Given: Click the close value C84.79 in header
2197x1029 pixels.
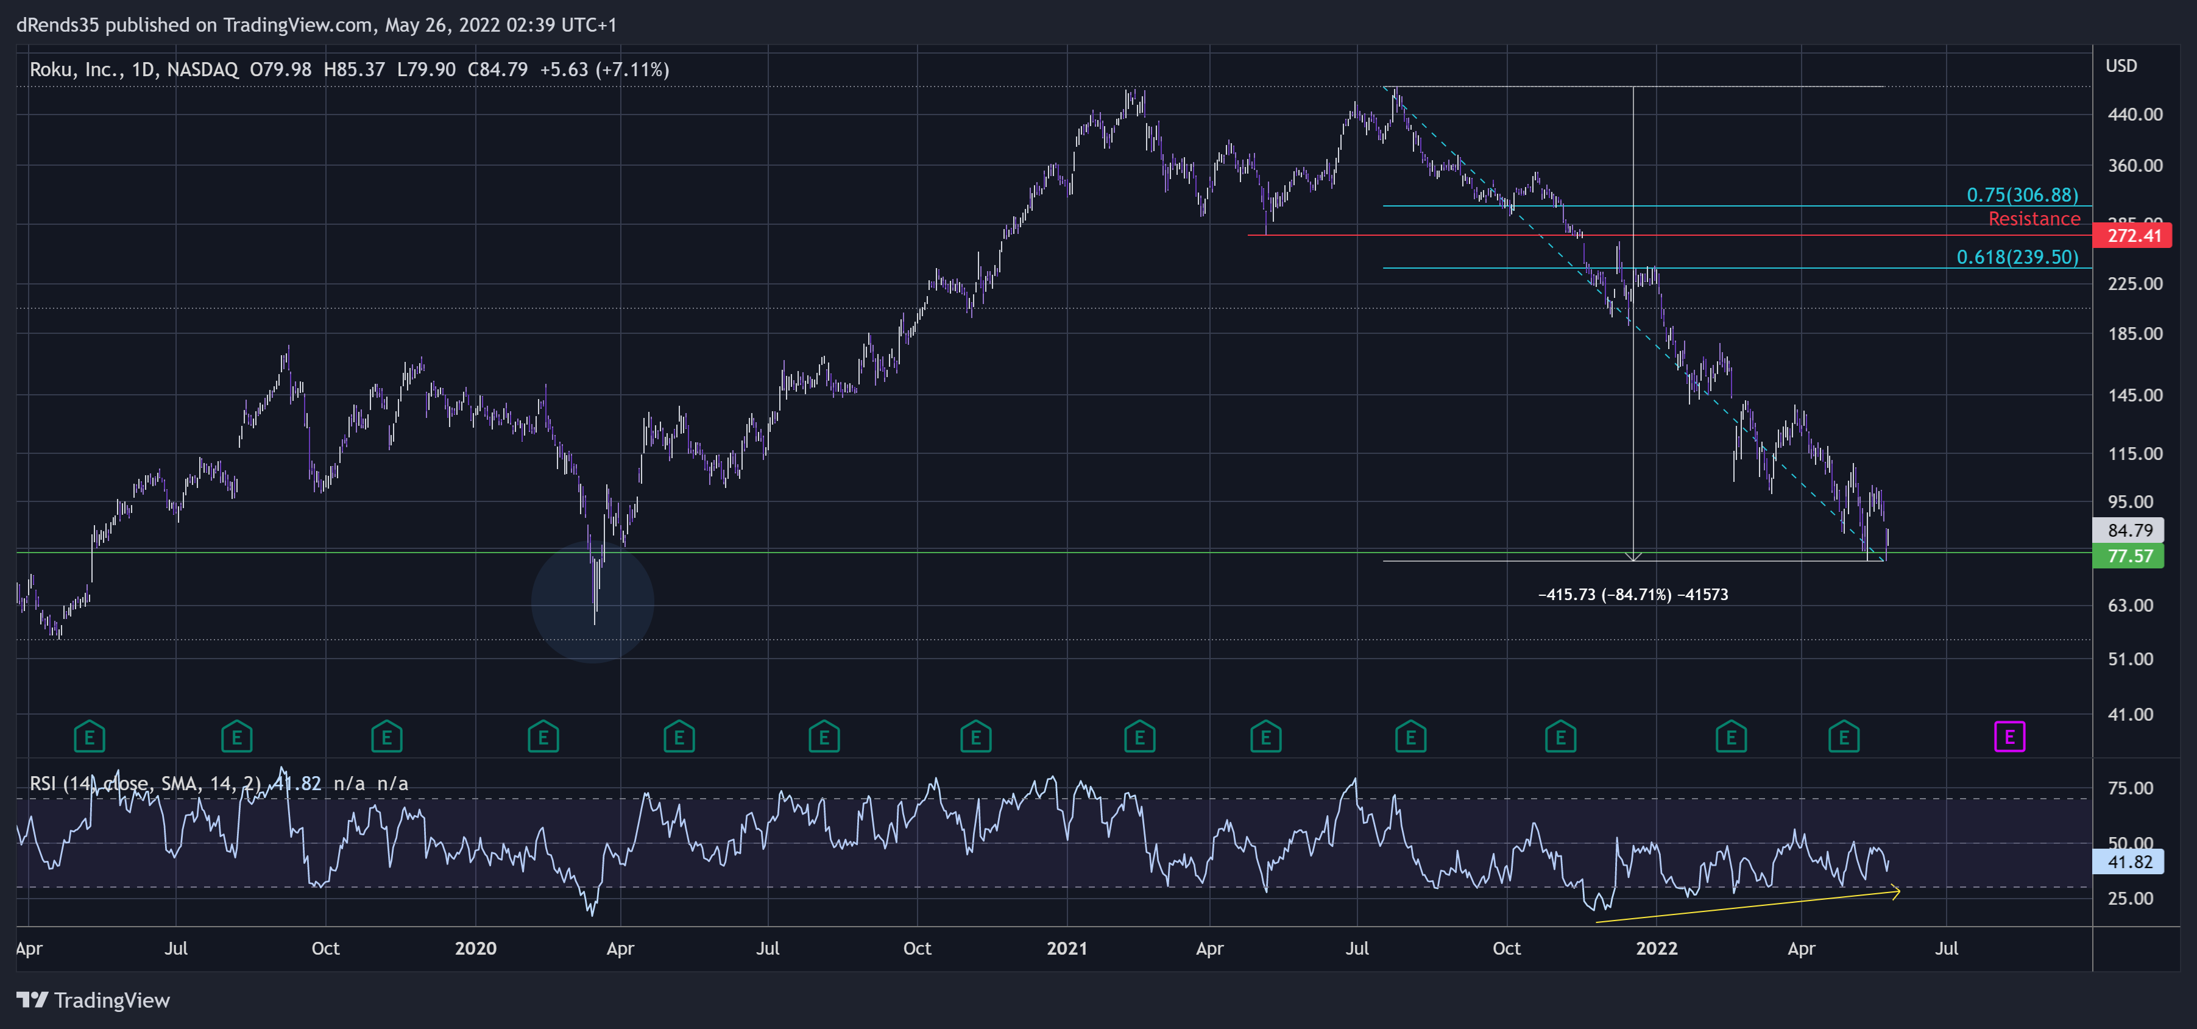Looking at the screenshot, I should 497,69.
